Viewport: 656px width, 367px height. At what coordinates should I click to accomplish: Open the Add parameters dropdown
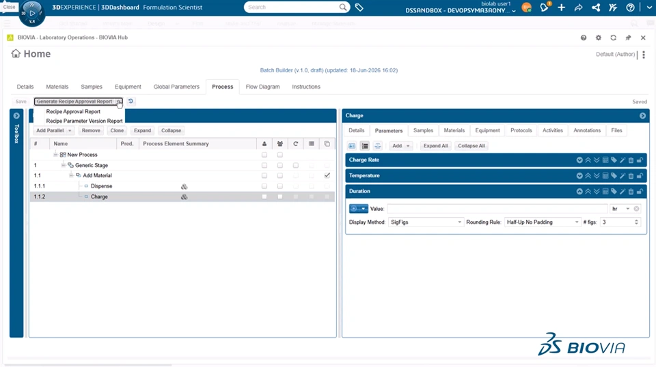pyautogui.click(x=400, y=146)
